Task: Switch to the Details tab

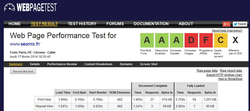Action: click(x=35, y=64)
